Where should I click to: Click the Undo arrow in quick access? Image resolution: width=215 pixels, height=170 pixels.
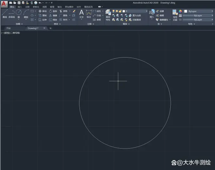pos(40,3)
